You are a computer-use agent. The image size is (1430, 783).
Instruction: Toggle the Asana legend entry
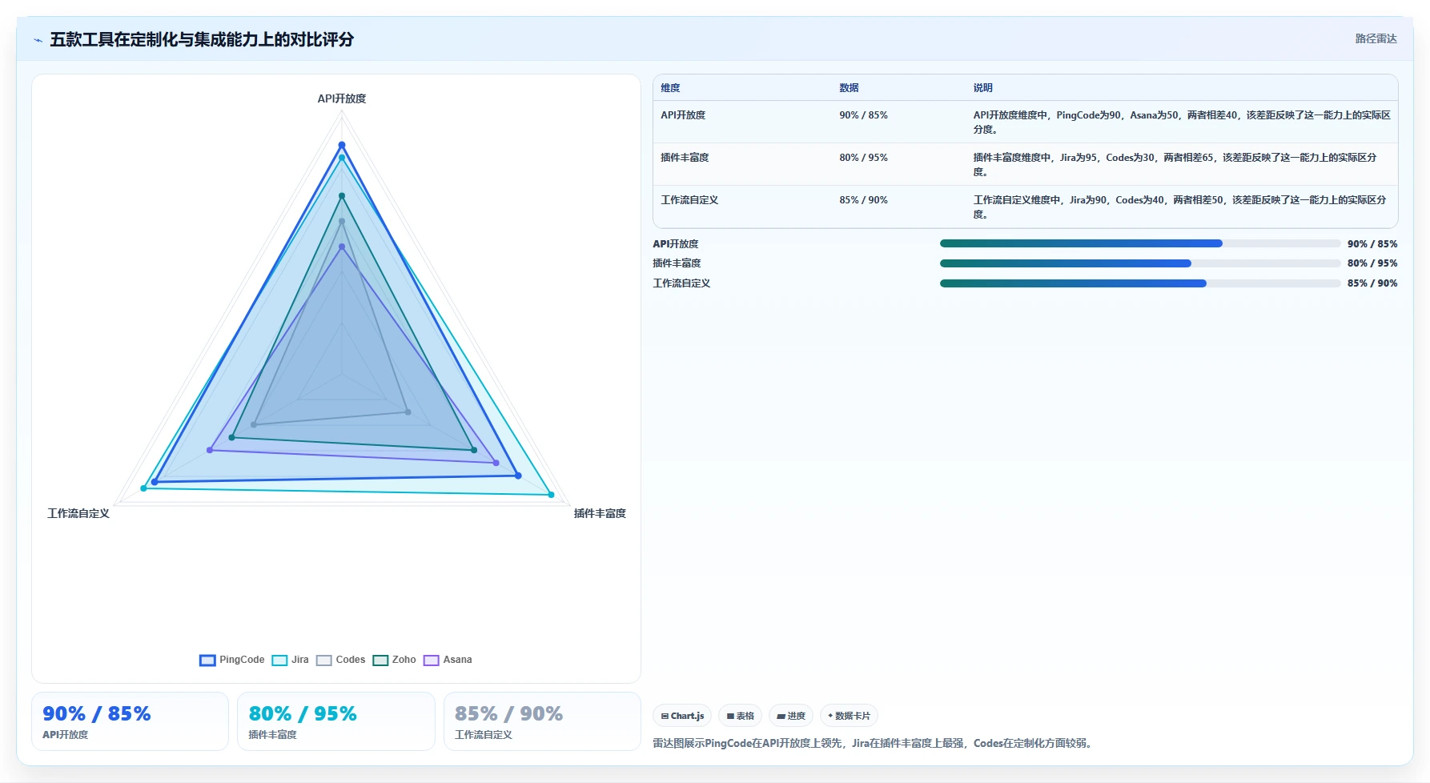point(448,660)
